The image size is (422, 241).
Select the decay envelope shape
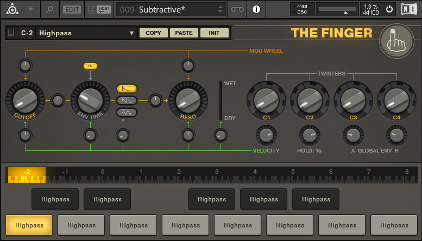(x=127, y=88)
